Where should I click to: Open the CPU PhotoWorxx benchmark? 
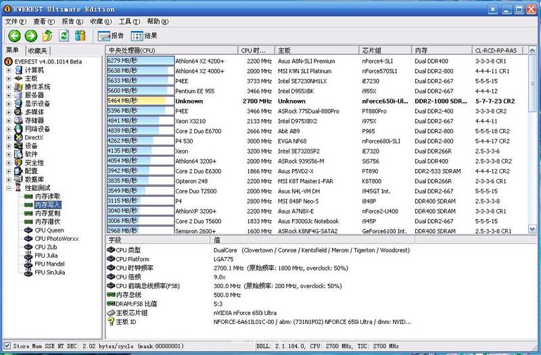pyautogui.click(x=57, y=239)
